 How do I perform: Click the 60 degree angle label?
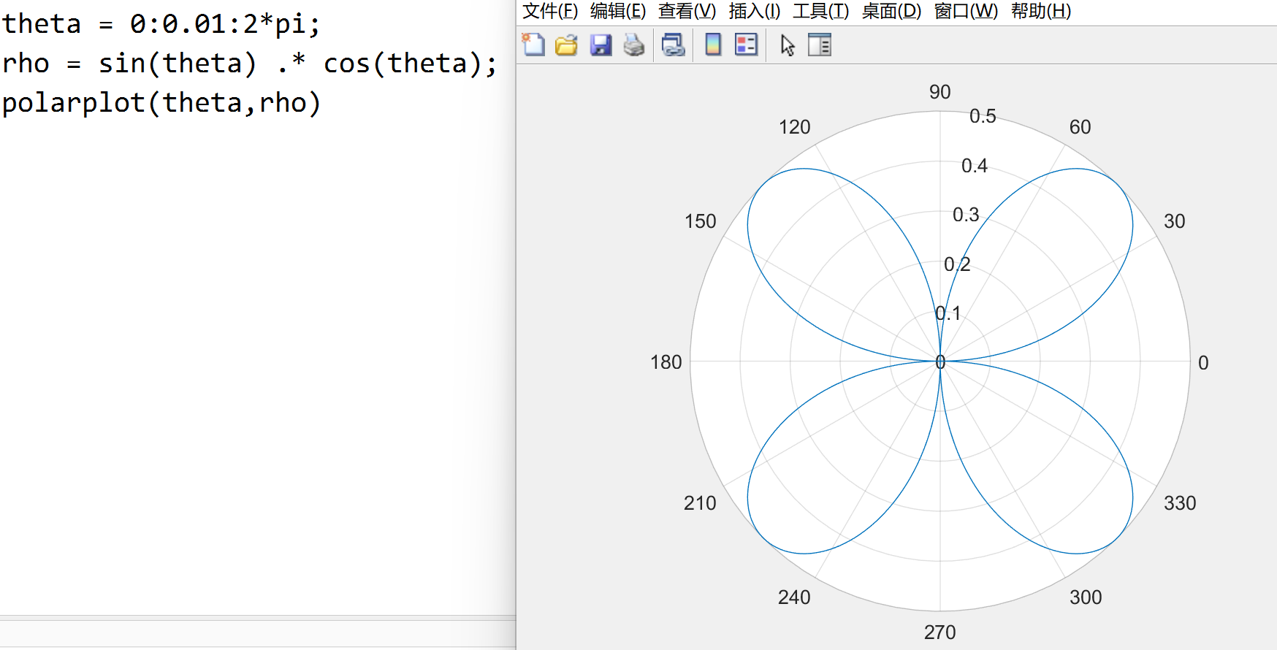tap(1080, 127)
